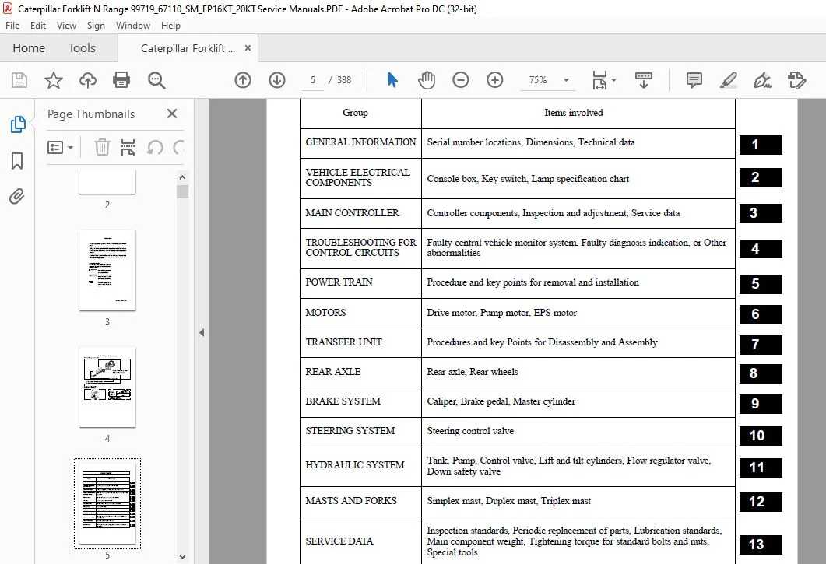Go to previous page arrow
Viewport: 826px width, 564px height.
[243, 80]
